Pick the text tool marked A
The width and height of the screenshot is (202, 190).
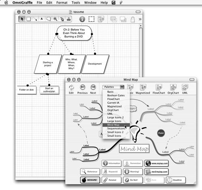click(42, 19)
